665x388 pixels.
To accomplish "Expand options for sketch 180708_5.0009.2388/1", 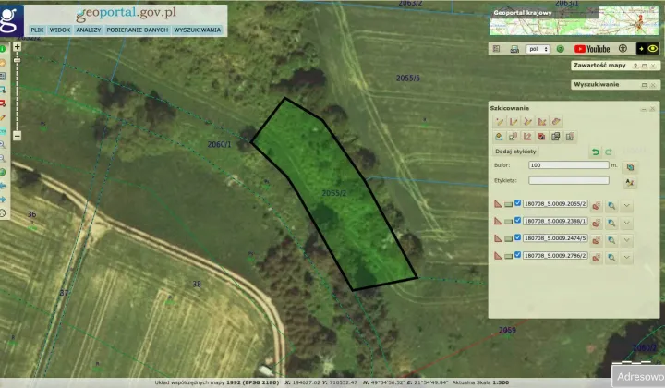I will point(627,222).
